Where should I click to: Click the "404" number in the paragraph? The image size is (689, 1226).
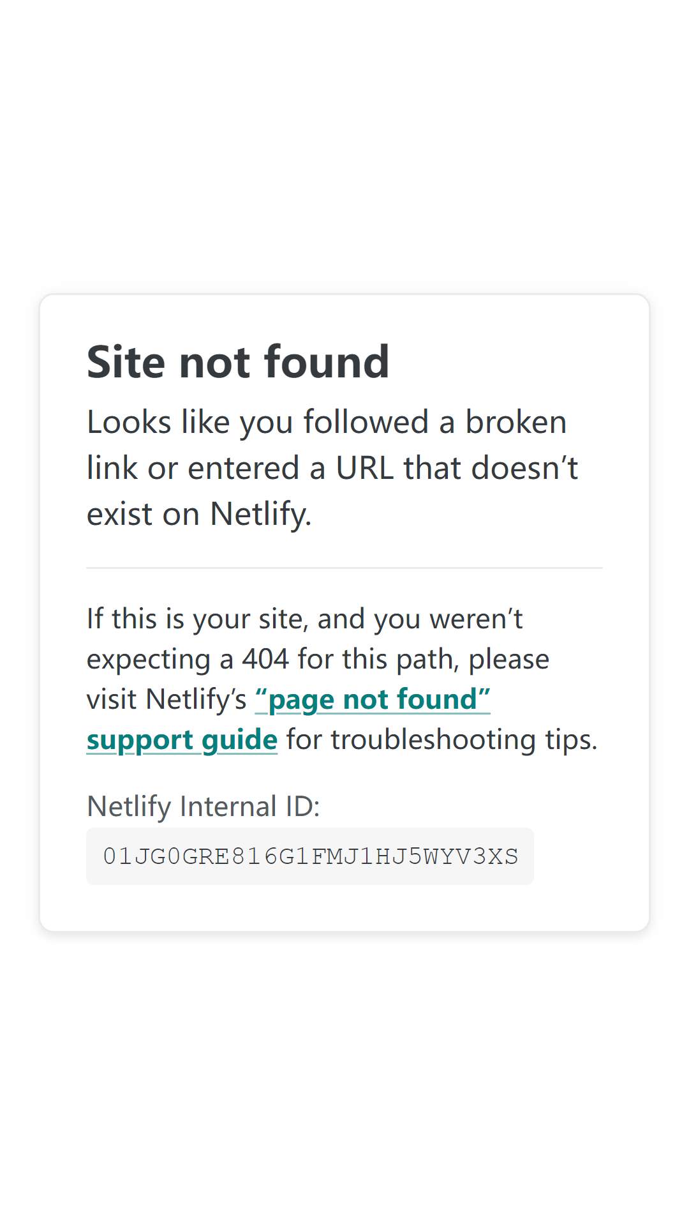coord(265,659)
